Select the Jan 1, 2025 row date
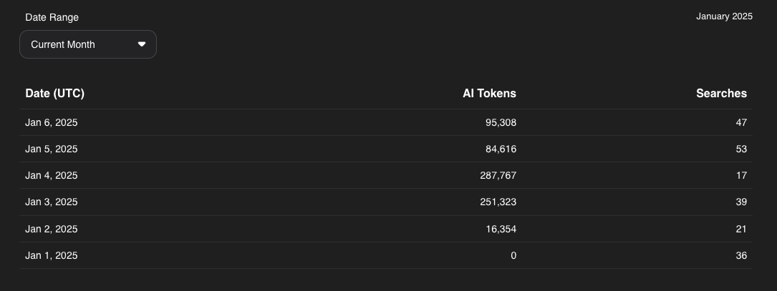The image size is (777, 291). (x=52, y=255)
